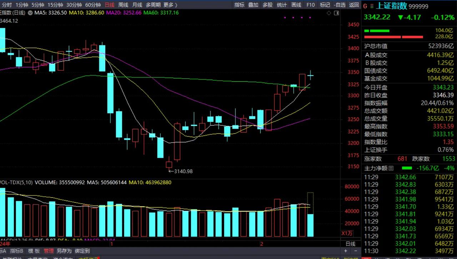Switch to the 月线 chart
Image resolution: width=457 pixels, height=259 pixels.
pos(137,5)
